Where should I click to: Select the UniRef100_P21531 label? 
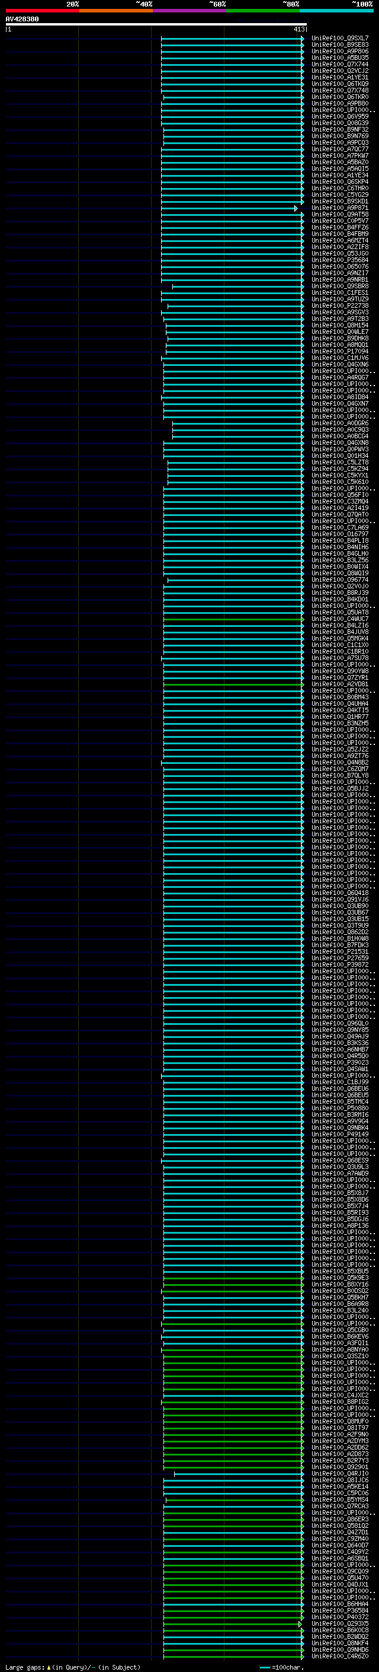point(339,951)
